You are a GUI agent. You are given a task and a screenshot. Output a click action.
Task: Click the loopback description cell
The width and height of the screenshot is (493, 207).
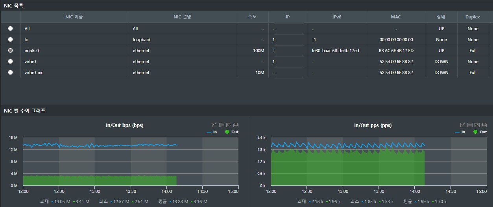click(183, 40)
